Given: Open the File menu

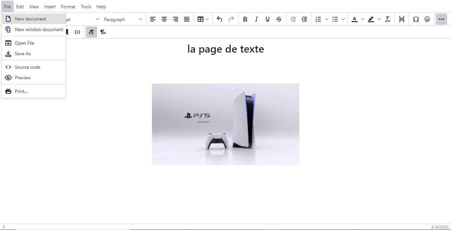Looking at the screenshot, I should click(8, 7).
